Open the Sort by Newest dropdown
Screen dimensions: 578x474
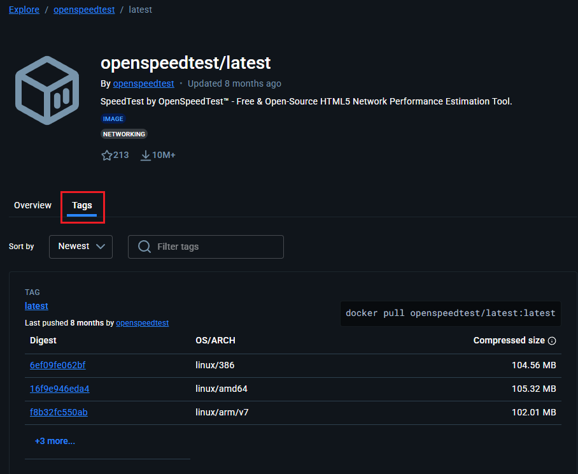(81, 247)
